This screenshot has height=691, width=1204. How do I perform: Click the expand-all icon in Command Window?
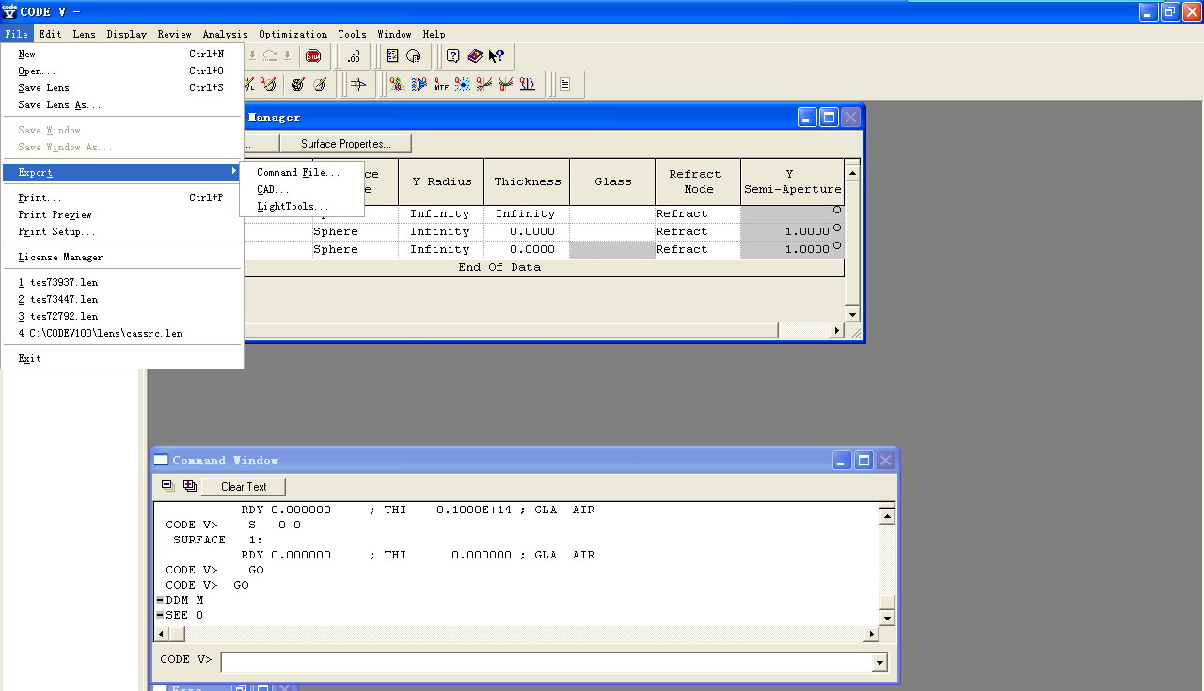coord(190,486)
